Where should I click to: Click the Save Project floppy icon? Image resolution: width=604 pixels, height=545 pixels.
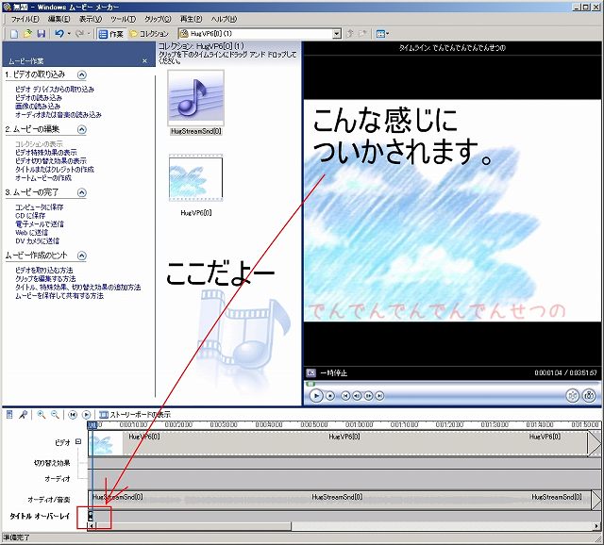coord(41,34)
